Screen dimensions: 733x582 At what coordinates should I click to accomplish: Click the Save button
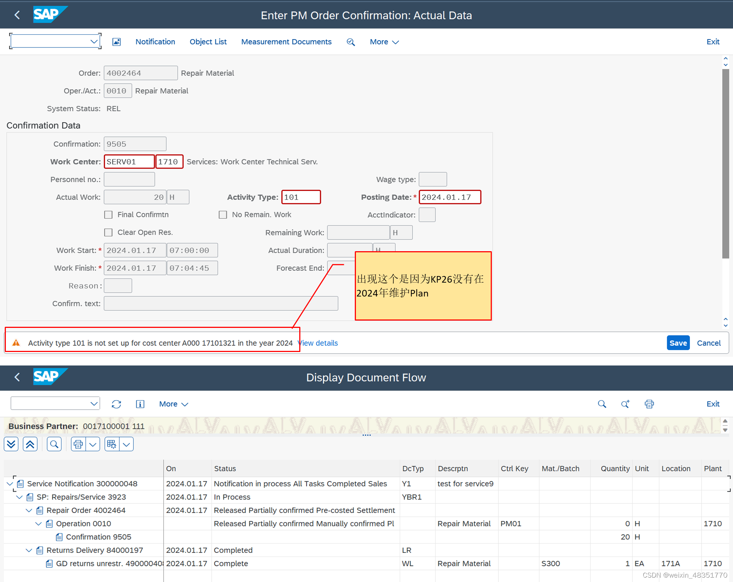point(678,343)
